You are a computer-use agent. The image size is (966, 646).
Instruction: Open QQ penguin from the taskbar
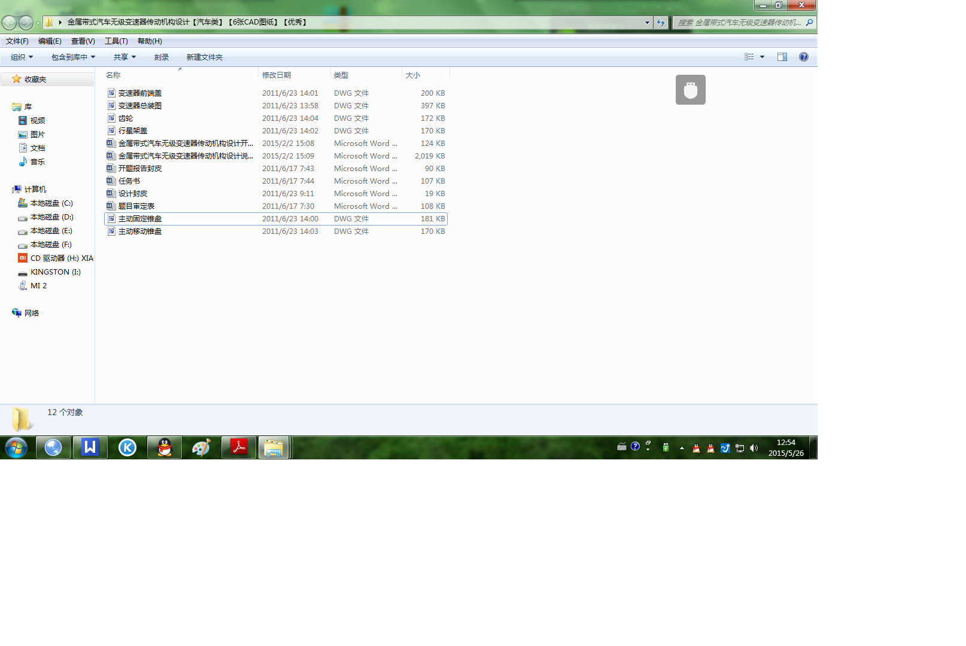tap(165, 447)
